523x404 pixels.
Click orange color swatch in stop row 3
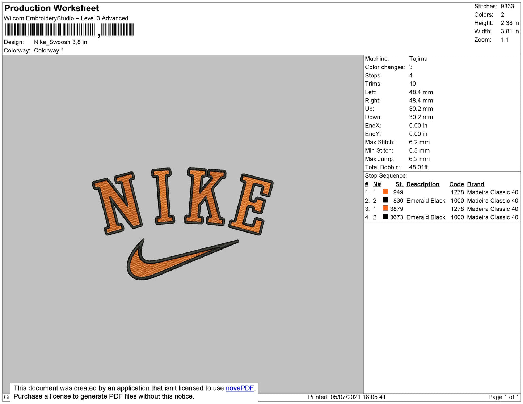click(385, 208)
